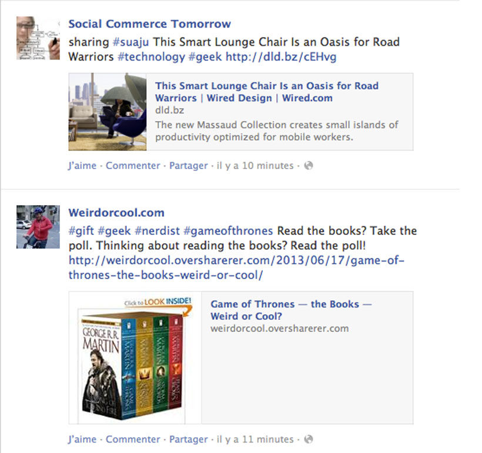
Task: Open the Social Commerce Tomorrow profile picture
Action: point(38,38)
